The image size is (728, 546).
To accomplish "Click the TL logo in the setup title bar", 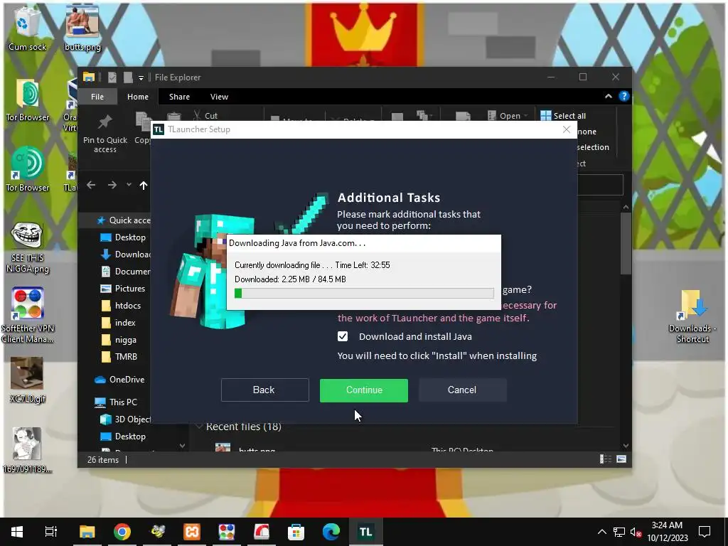I will (159, 129).
